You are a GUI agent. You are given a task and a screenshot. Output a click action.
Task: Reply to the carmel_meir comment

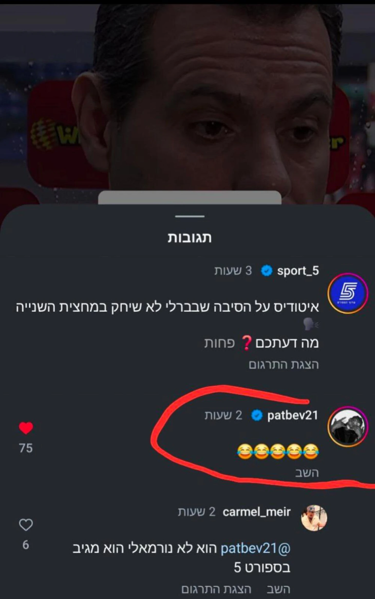pyautogui.click(x=278, y=589)
